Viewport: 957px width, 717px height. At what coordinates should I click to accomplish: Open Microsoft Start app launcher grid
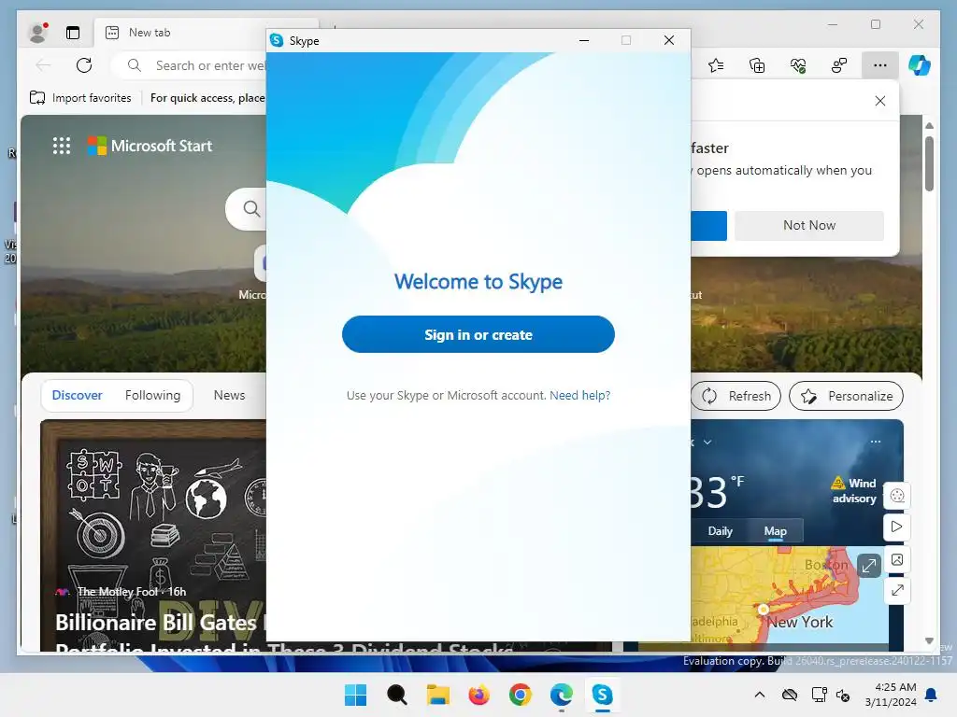pos(62,146)
